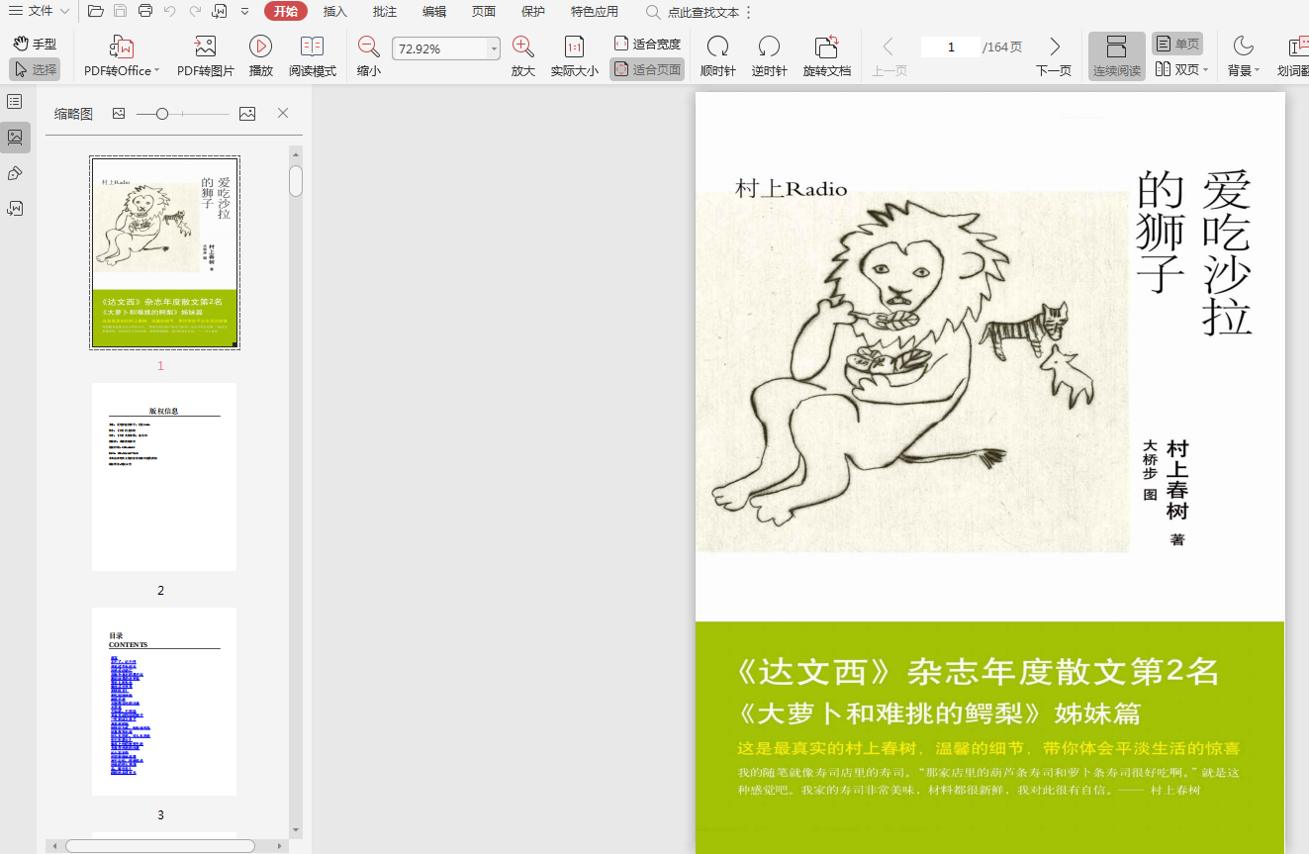Click the 实际大小 actual size icon

574,47
